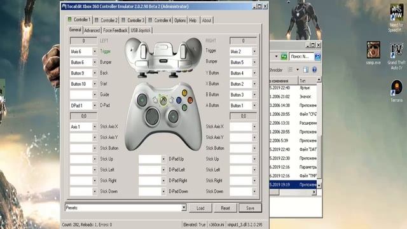Click the B button on controller image
Viewport: 407px width, 229px height.
pos(190,100)
